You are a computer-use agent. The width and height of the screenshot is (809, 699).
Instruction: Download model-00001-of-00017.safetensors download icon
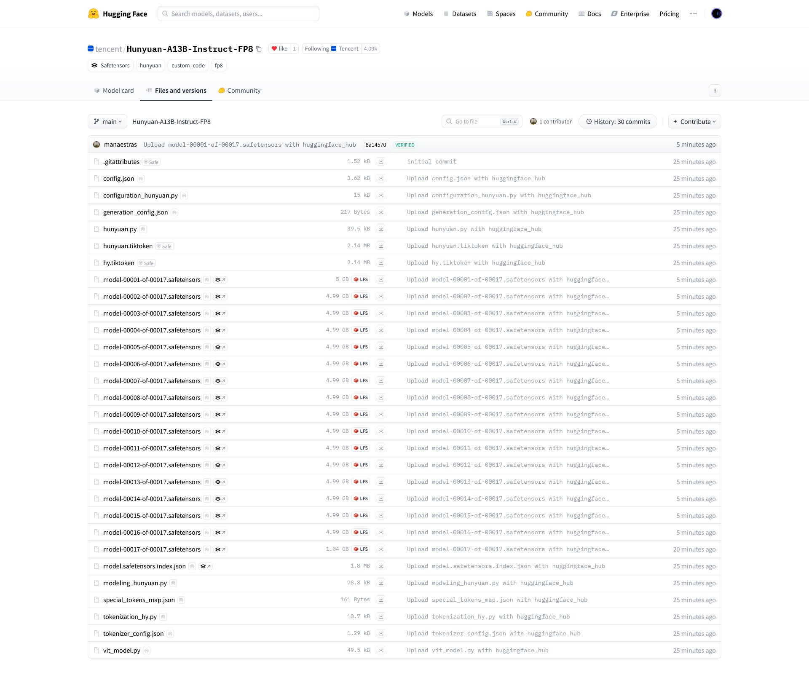tap(381, 279)
